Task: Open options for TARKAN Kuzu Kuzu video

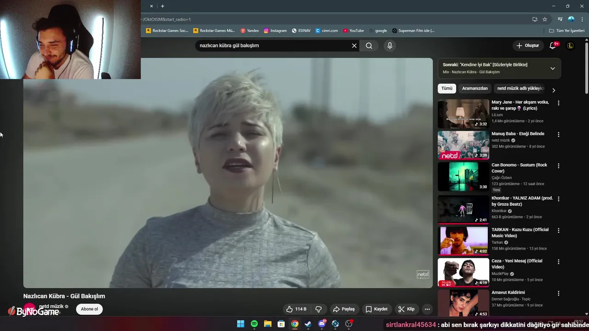Action: pyautogui.click(x=559, y=230)
